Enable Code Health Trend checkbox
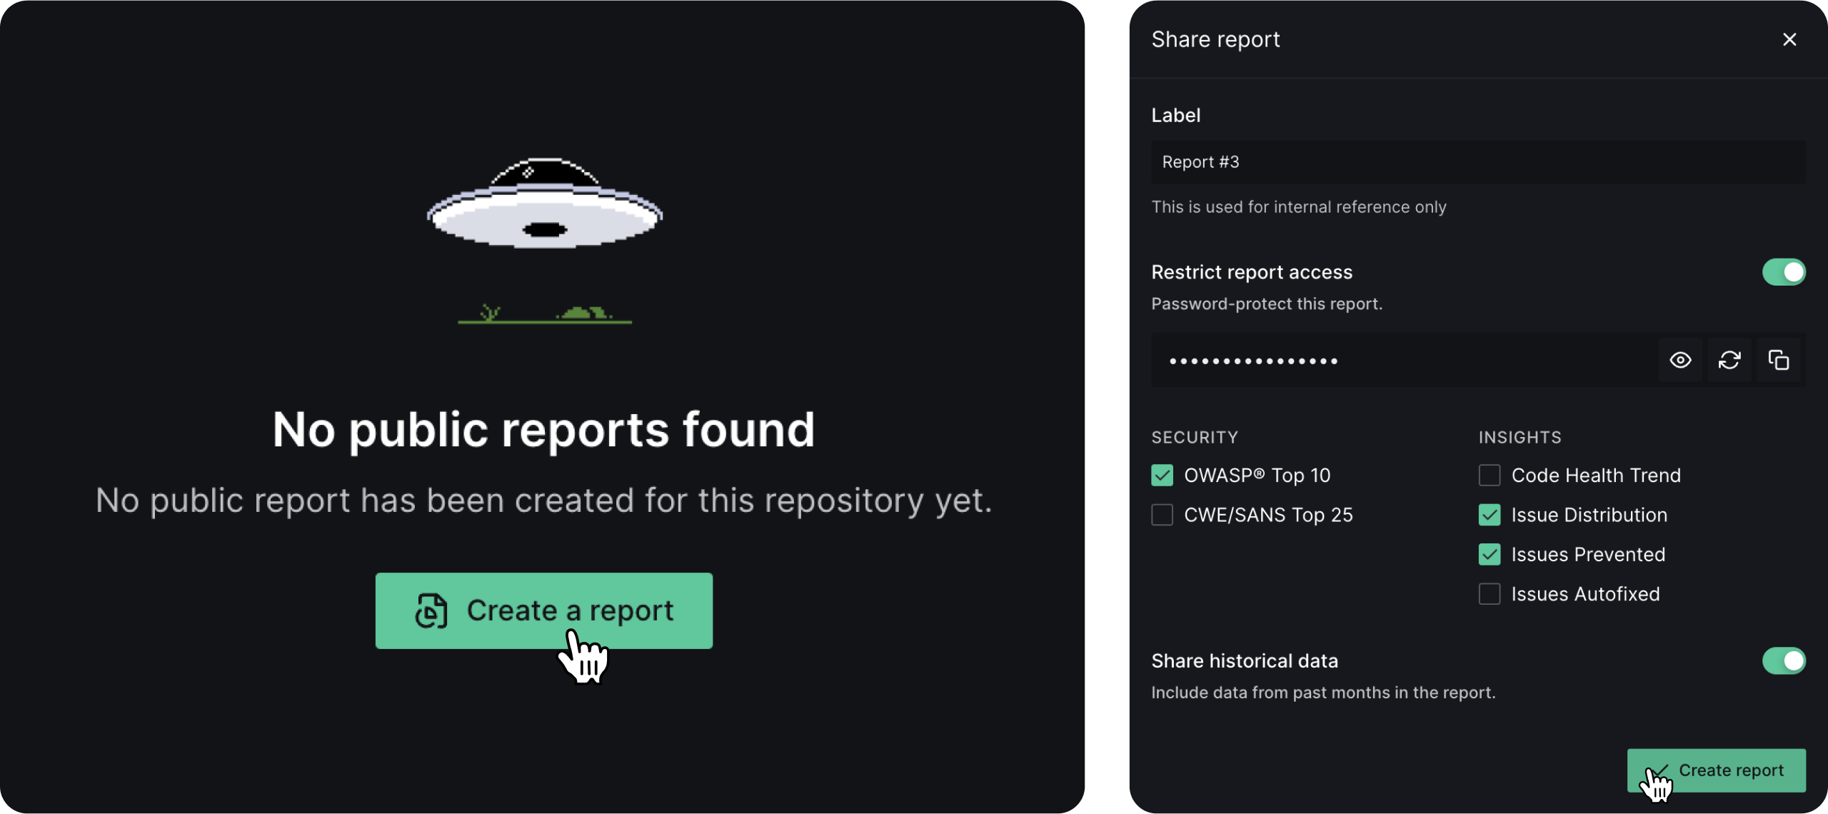 coord(1489,476)
